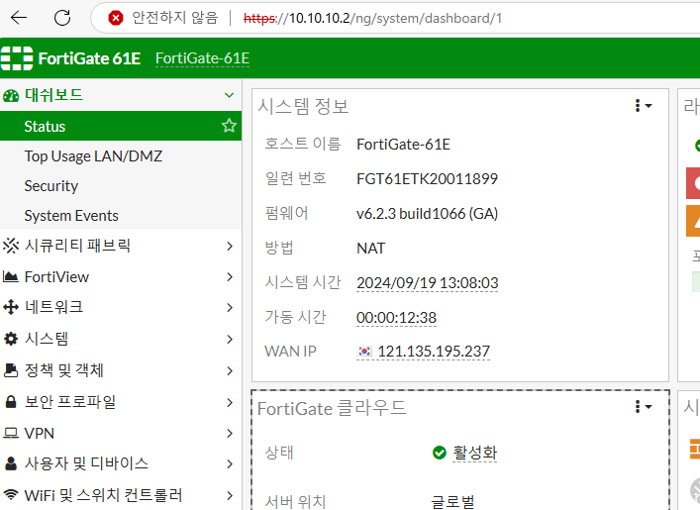Click the Security Profiles lock icon
This screenshot has width=700, height=510.
click(x=11, y=402)
